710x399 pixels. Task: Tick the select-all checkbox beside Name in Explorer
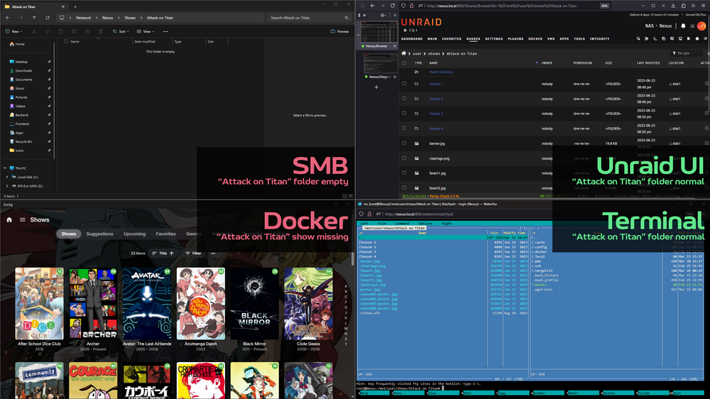tap(66, 41)
